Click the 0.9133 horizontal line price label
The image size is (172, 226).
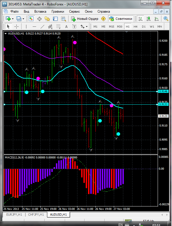tap(164, 104)
